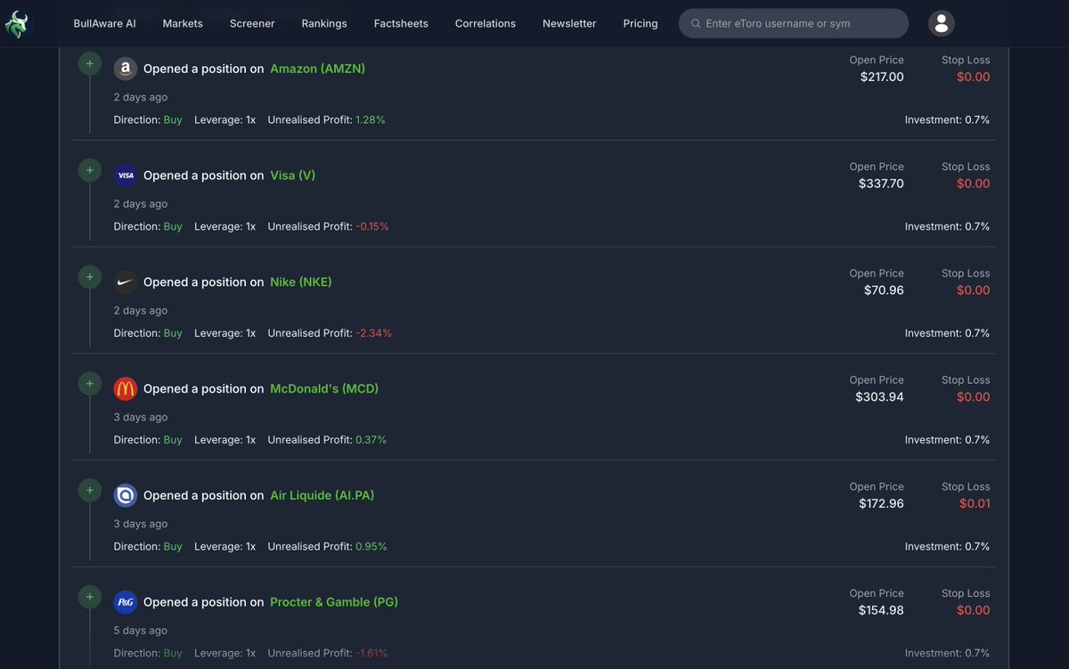Click the plus icon beside Amazon entry
The image size is (1069, 669).
tap(90, 63)
